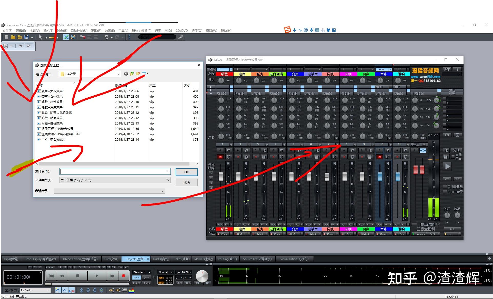Switch to the Tracks(音轨) tab

161,259
